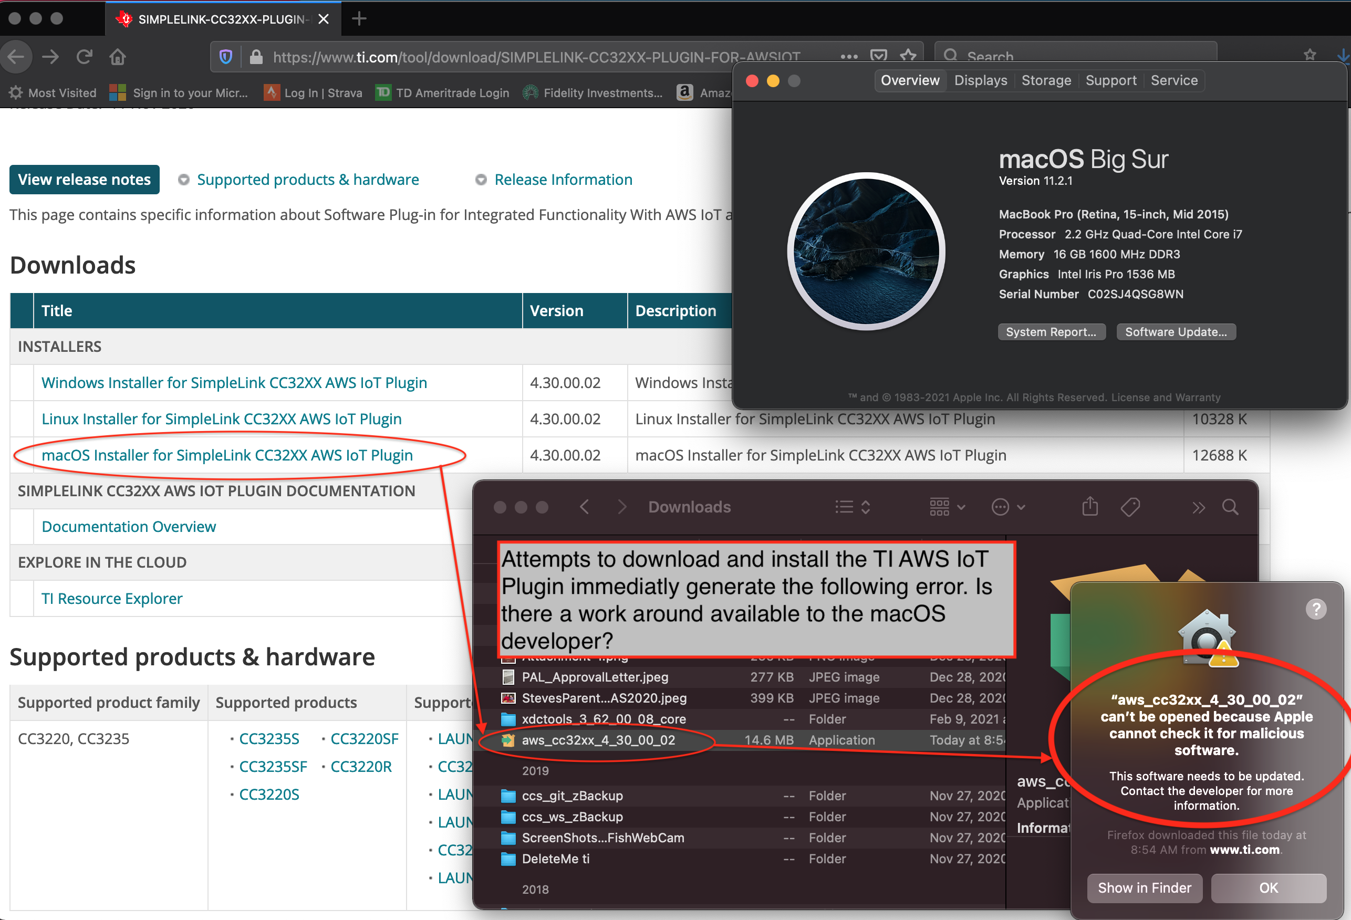Viewport: 1351px width, 920px height.
Task: Change Finder list view option
Action: [x=853, y=507]
